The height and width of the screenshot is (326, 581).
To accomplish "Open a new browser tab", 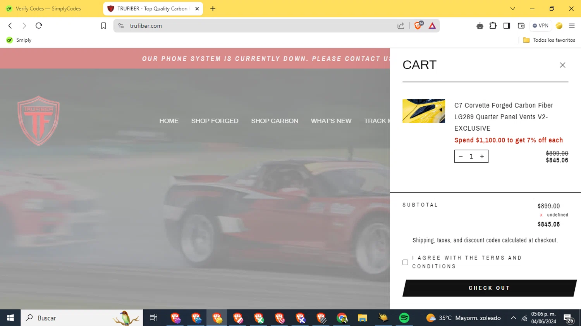I will (x=213, y=9).
